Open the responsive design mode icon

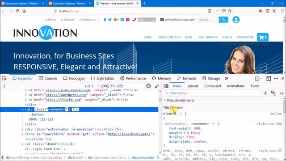269,79
